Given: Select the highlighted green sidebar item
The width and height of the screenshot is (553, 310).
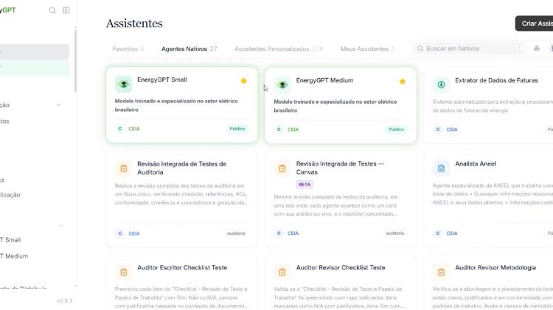Looking at the screenshot, I should pos(35,68).
